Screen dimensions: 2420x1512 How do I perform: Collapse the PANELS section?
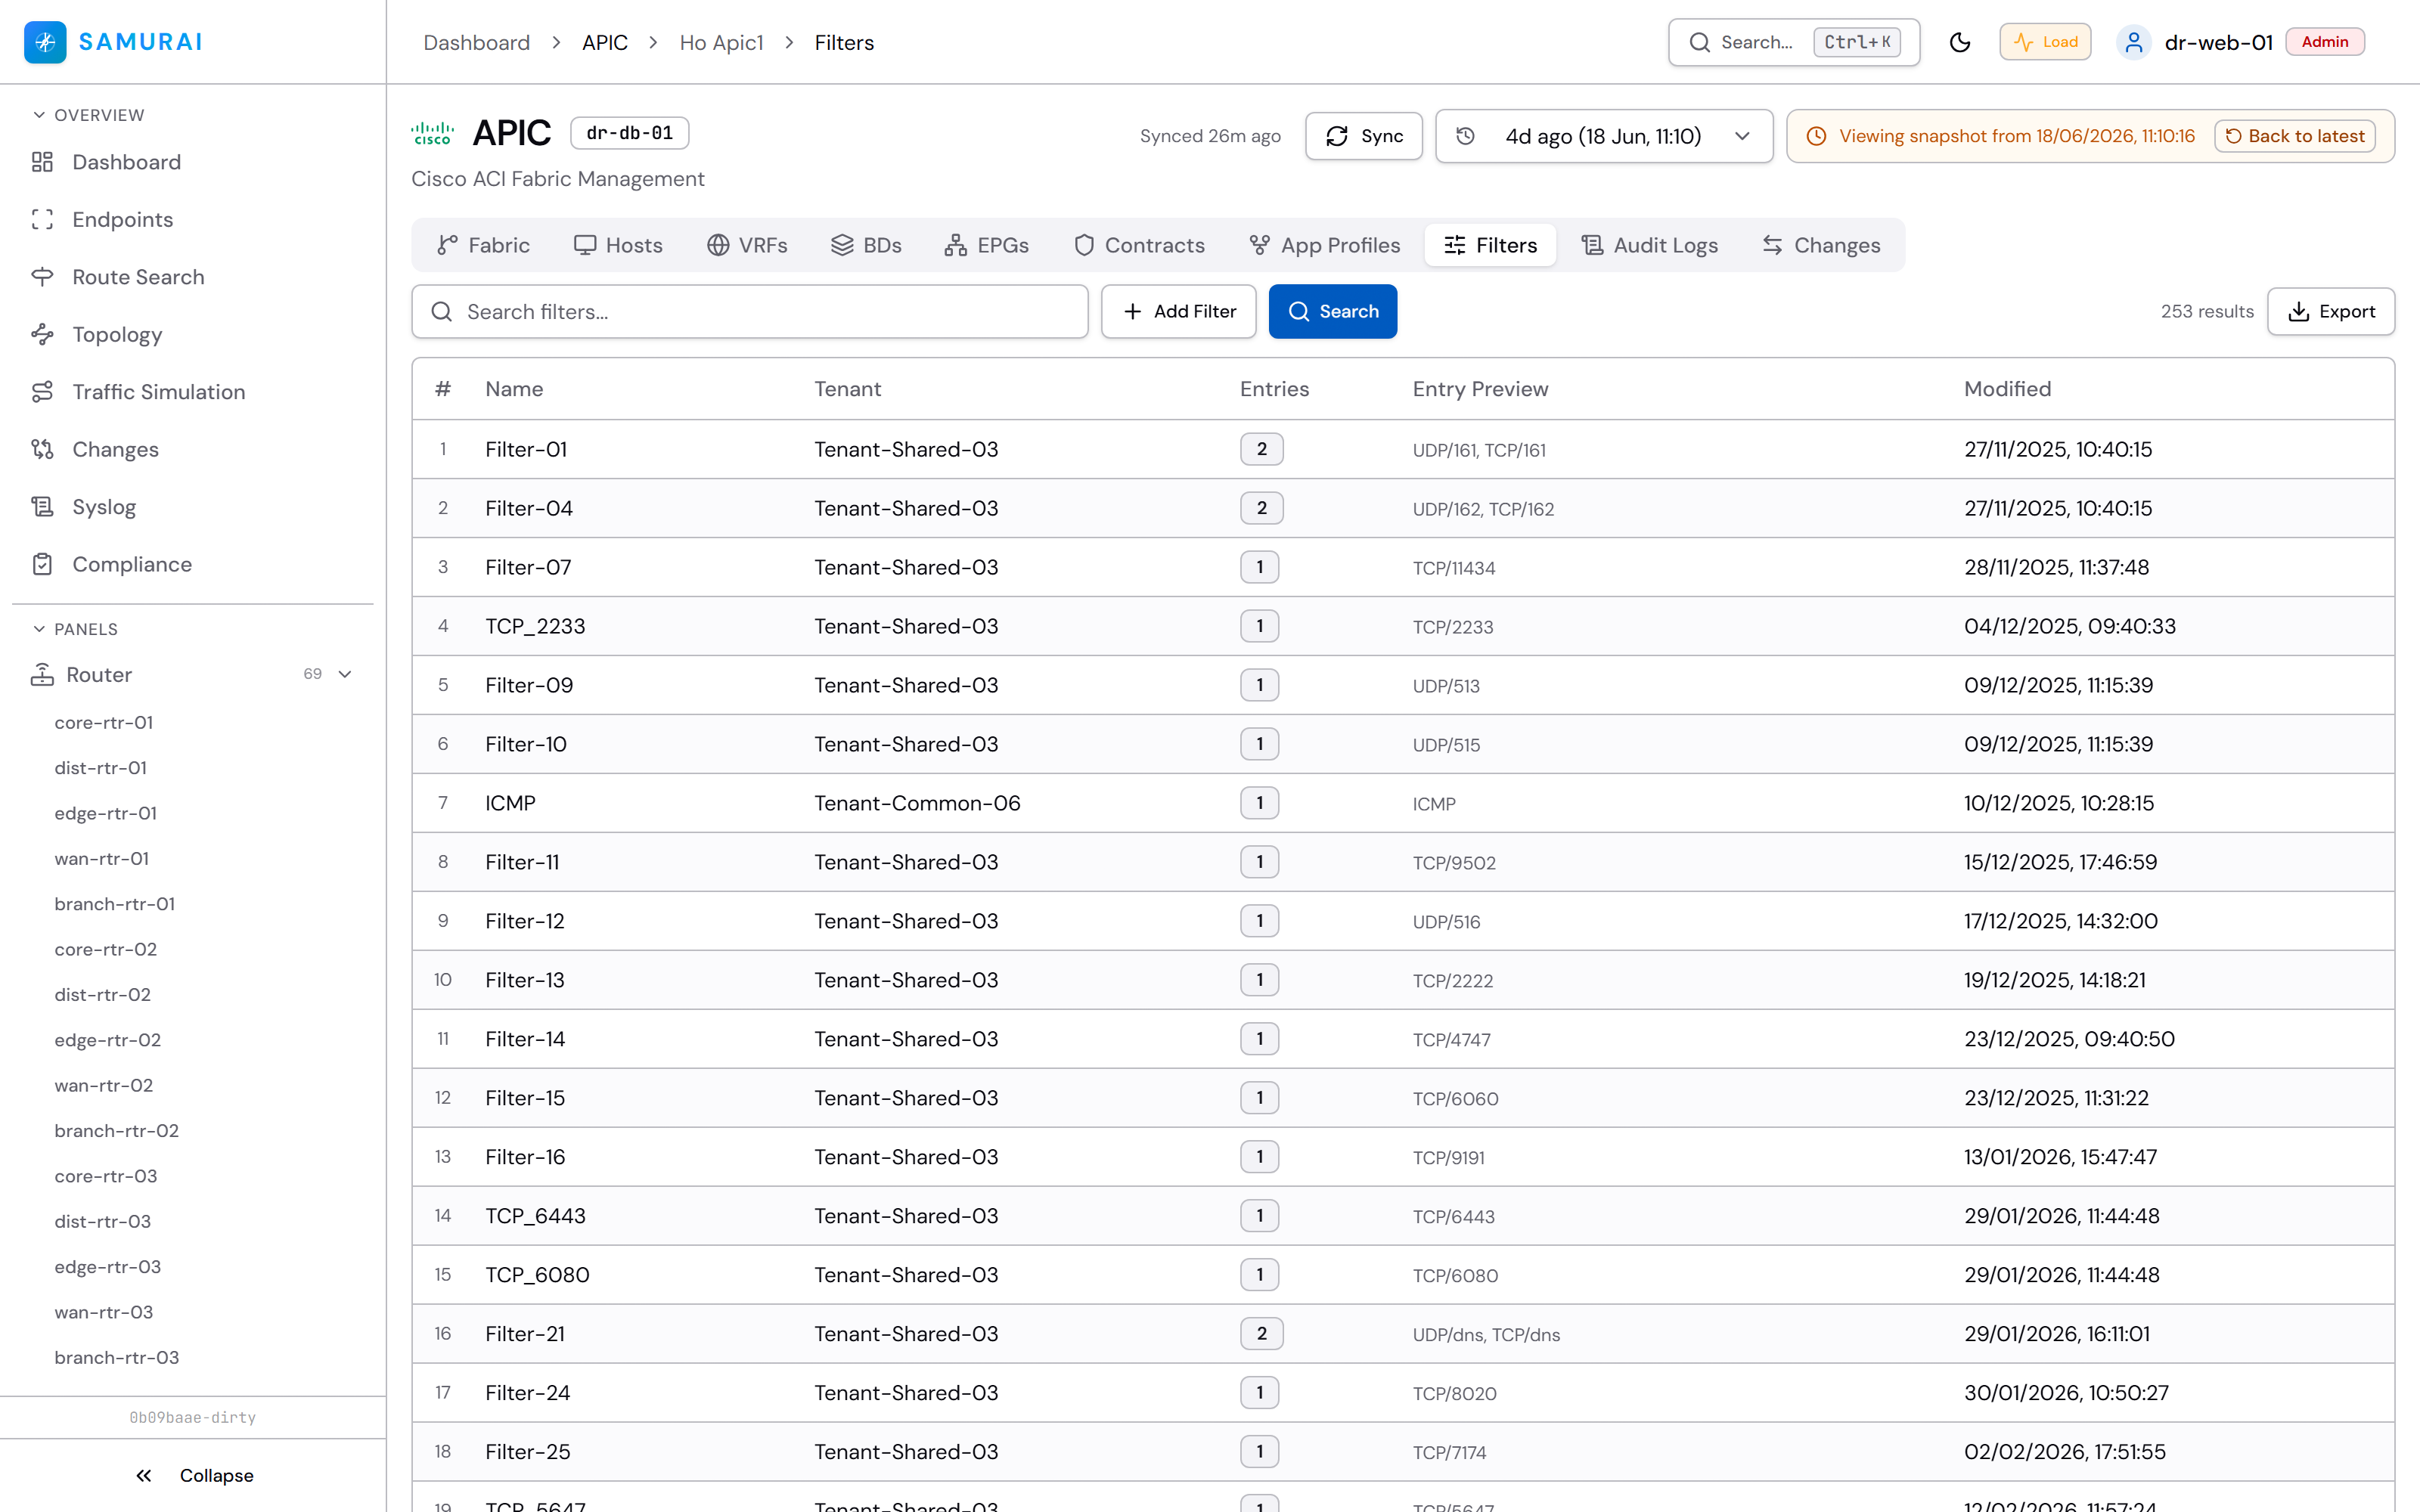click(x=39, y=629)
